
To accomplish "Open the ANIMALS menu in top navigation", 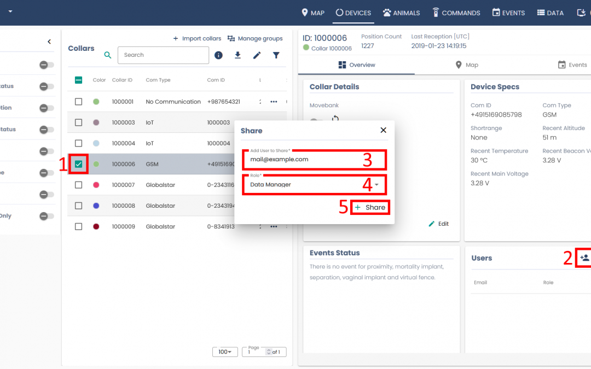I will tap(401, 13).
